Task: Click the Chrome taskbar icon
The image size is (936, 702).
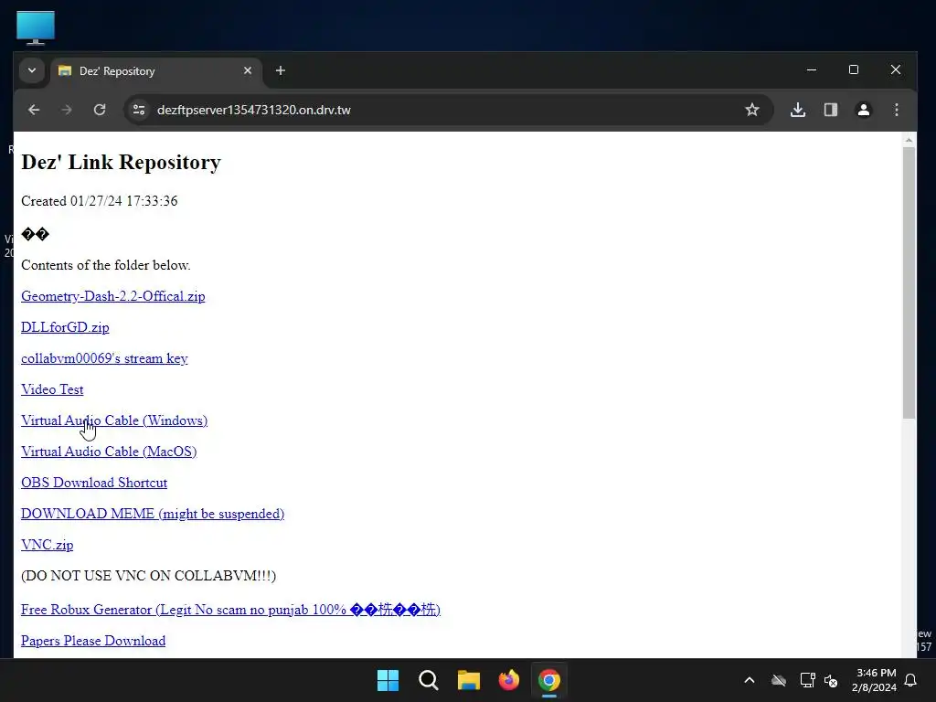Action: point(549,680)
